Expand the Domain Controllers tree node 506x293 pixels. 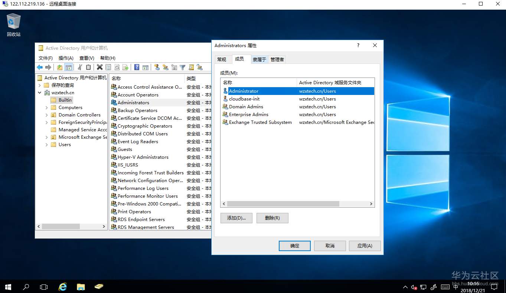(x=47, y=115)
